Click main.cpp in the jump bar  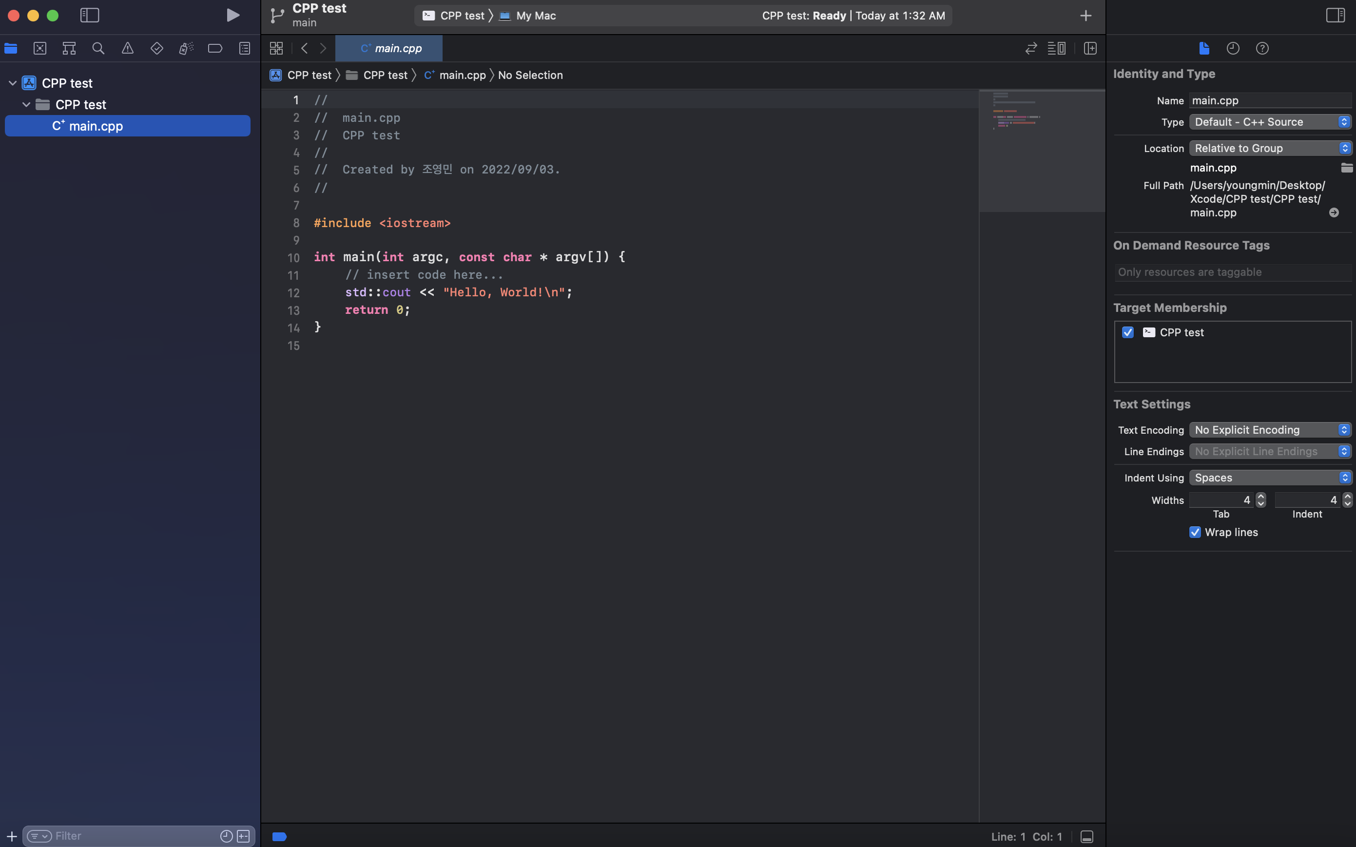click(x=462, y=75)
